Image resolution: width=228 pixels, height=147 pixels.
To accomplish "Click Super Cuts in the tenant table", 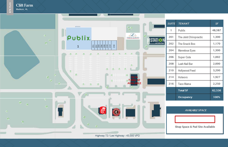I will [x=184, y=57].
